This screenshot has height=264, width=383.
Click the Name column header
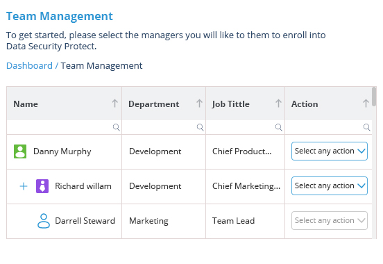(x=64, y=104)
